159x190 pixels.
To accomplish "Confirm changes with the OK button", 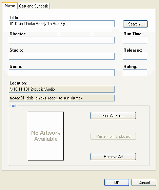I will 117,183.
